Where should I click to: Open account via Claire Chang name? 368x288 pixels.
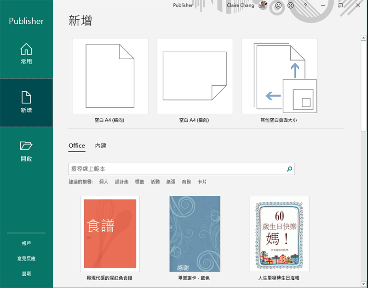click(240, 5)
